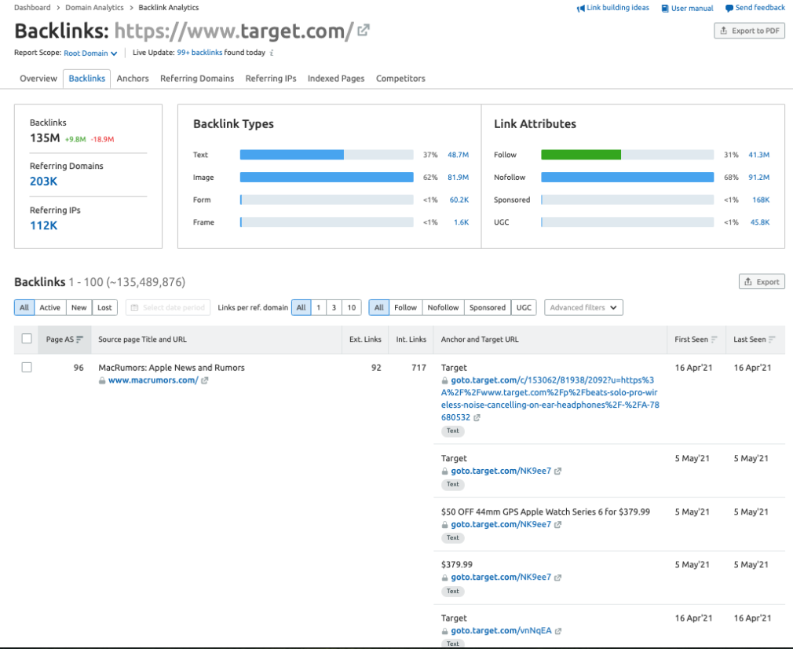
Task: Click First Seen sort icon
Action: (x=714, y=339)
